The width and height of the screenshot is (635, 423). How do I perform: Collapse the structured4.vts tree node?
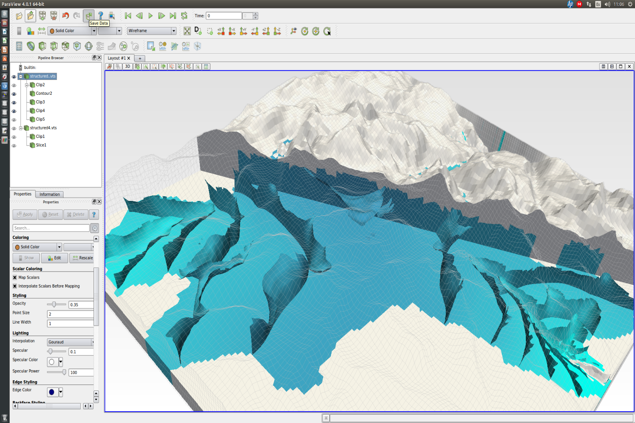(20, 128)
